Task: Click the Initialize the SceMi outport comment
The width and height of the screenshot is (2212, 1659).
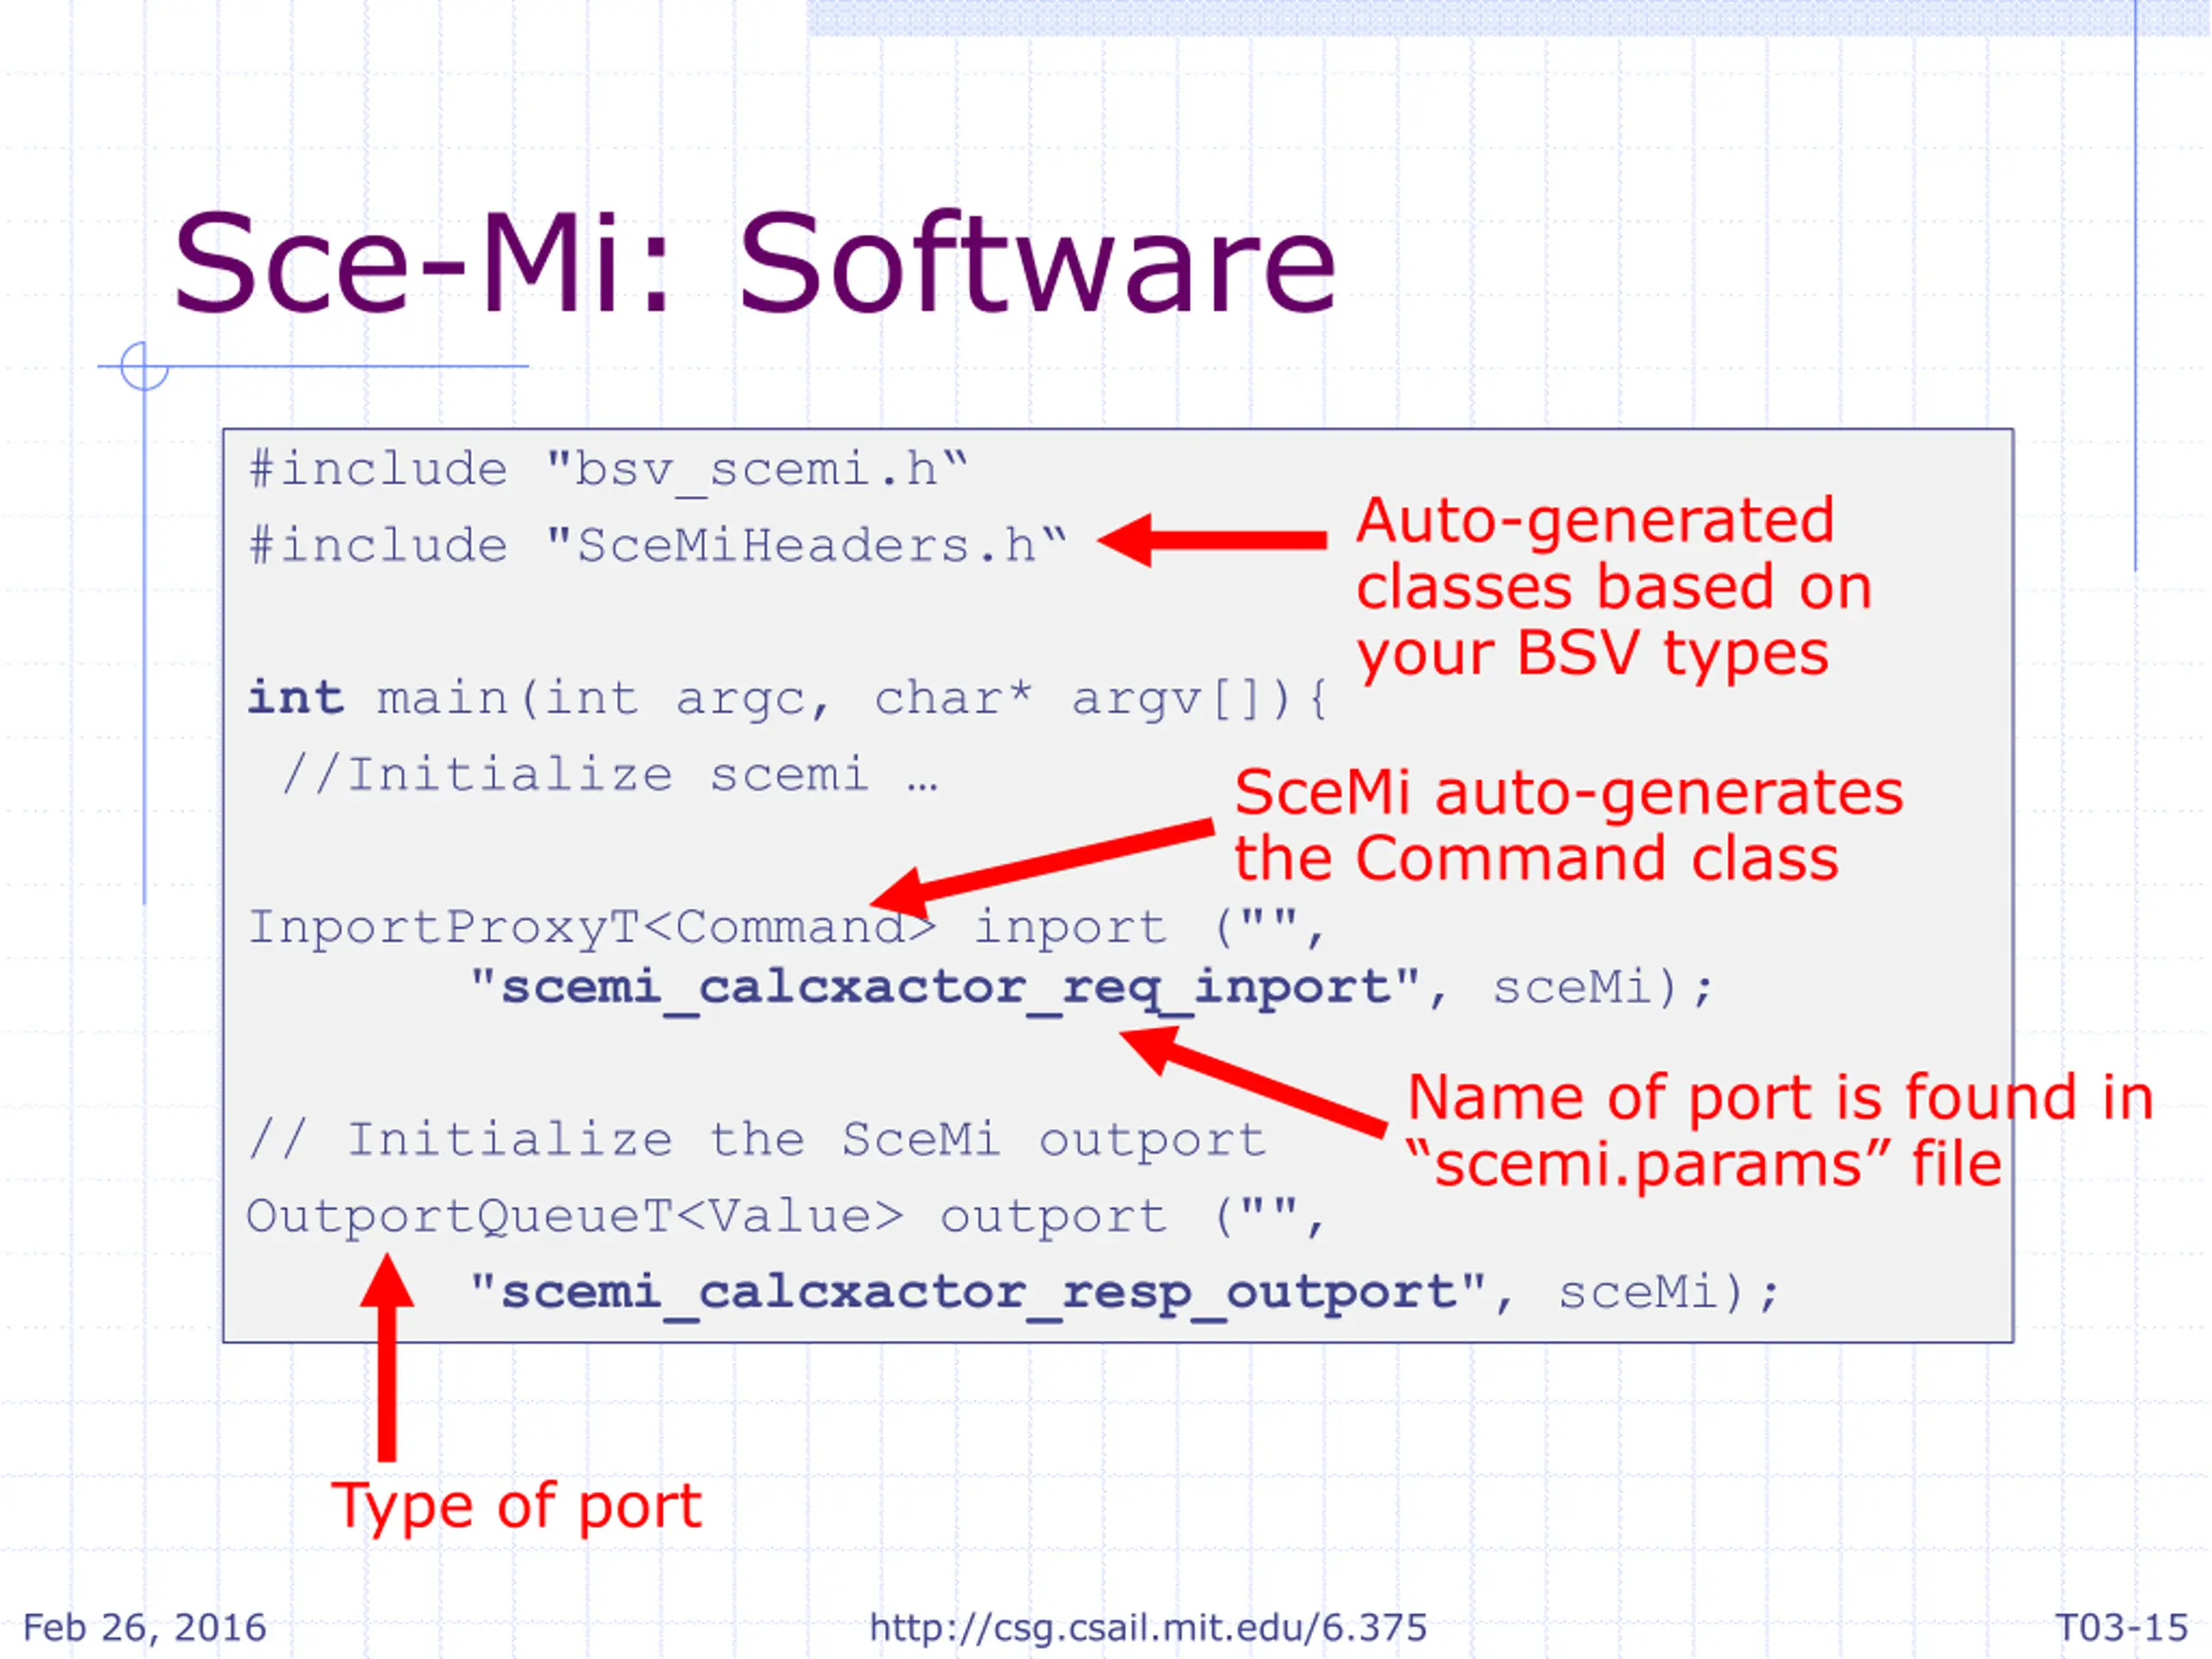Action: pyautogui.click(x=757, y=1141)
